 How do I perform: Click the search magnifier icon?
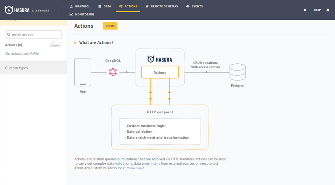9,35
